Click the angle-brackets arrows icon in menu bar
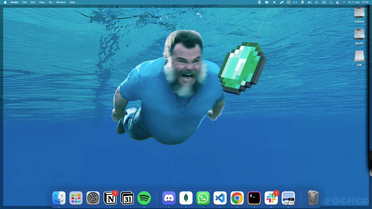The width and height of the screenshot is (372, 209). 295,2
